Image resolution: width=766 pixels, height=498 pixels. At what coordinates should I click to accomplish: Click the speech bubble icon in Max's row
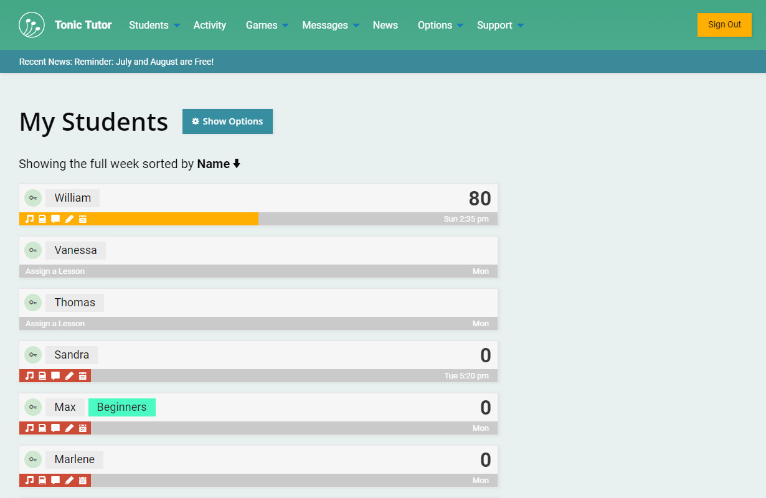coord(55,428)
